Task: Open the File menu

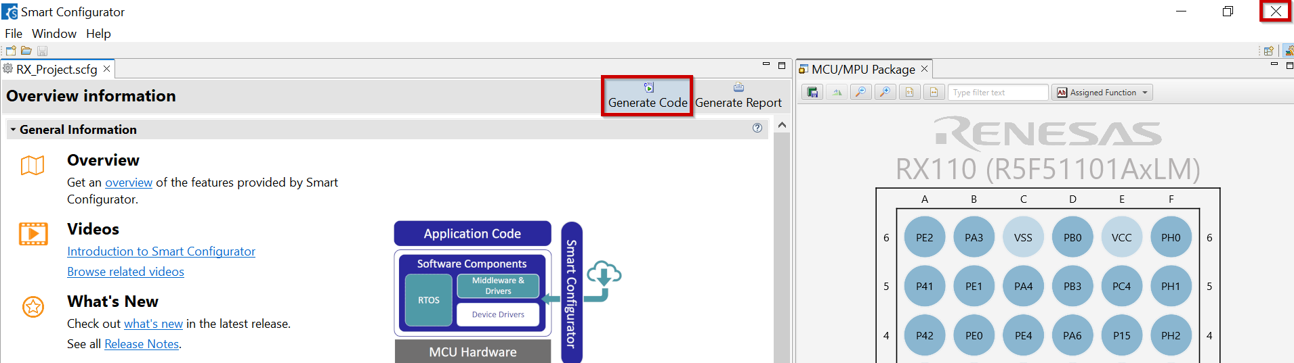Action: tap(14, 33)
